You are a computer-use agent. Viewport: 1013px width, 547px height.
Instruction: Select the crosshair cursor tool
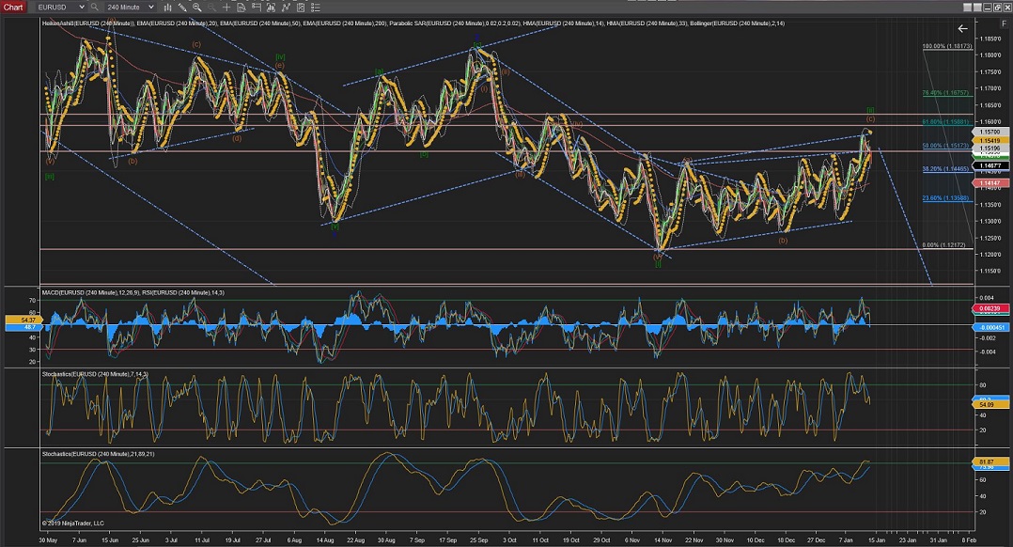[226, 8]
